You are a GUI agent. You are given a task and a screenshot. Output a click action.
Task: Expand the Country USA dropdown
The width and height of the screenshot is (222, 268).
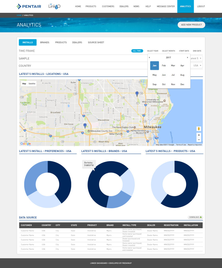[x=197, y=65]
